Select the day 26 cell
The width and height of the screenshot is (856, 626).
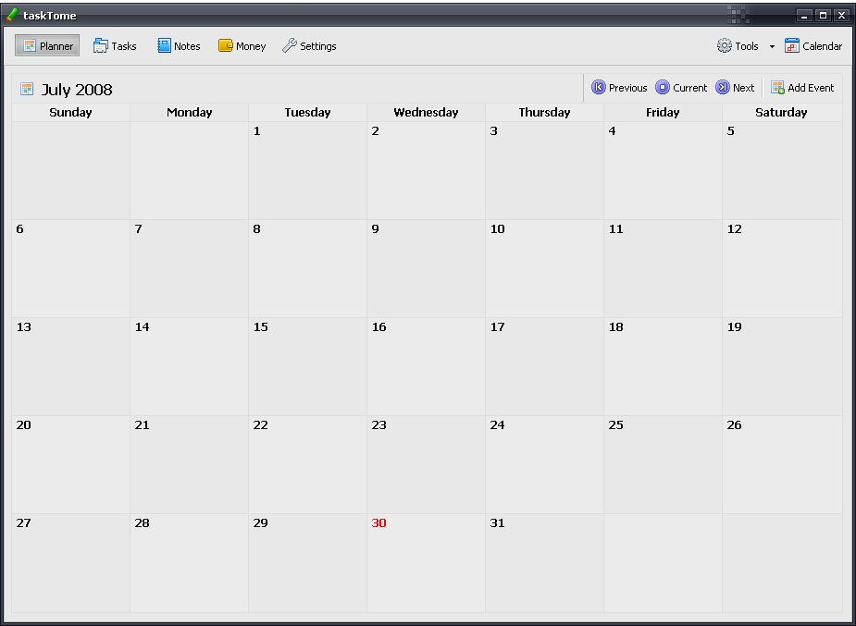click(x=782, y=465)
